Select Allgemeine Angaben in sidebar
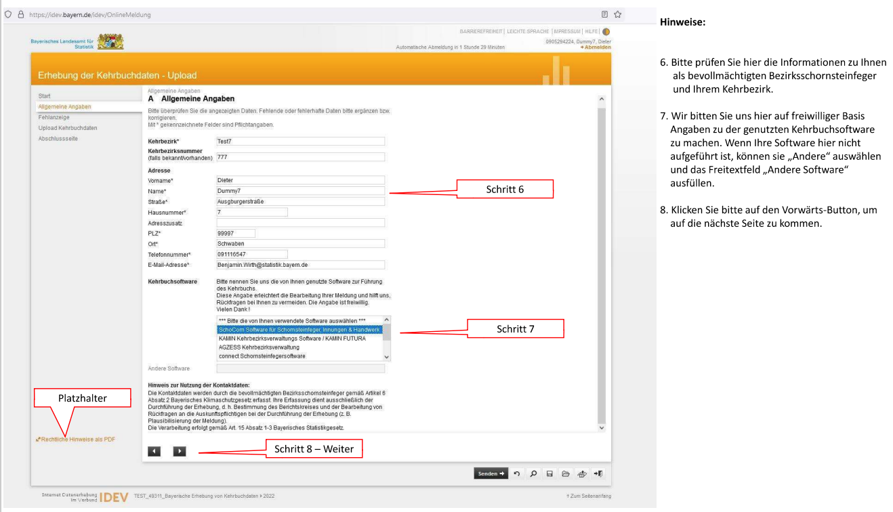Image resolution: width=893 pixels, height=512 pixels. pos(65,107)
